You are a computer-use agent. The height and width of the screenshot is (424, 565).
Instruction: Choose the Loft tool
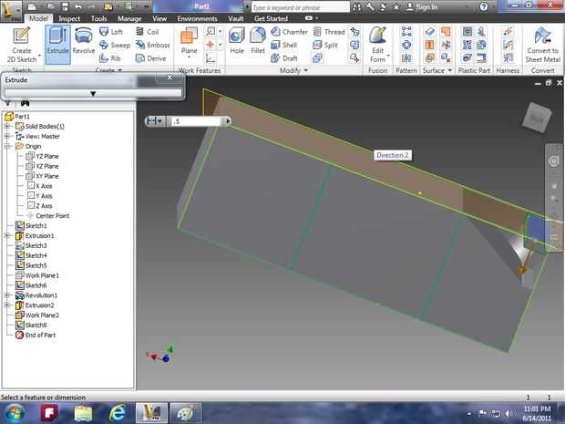tap(111, 32)
